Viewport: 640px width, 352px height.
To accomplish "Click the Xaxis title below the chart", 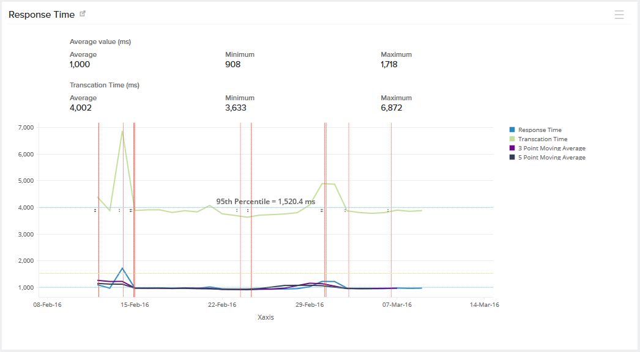I will point(266,318).
